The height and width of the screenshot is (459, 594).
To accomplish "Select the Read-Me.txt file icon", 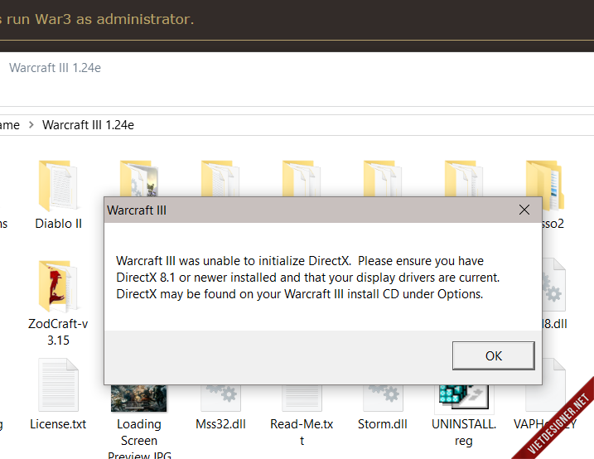I will 302,398.
